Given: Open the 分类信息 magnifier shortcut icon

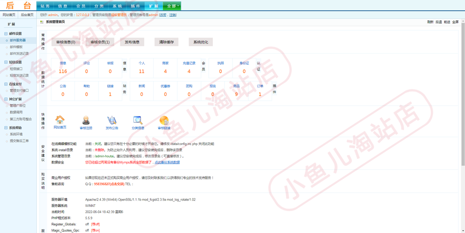Looking at the screenshot, I should (138, 120).
